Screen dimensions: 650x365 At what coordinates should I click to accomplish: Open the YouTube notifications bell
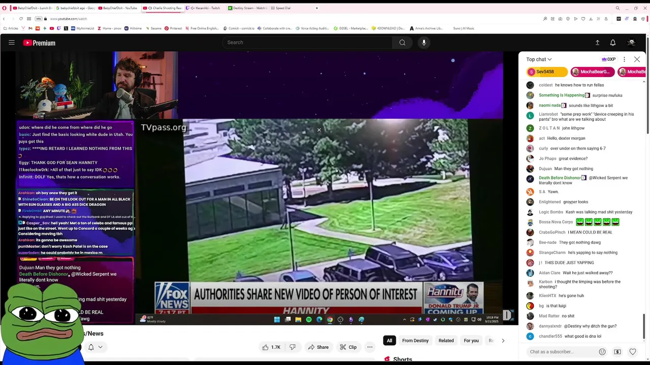click(613, 43)
